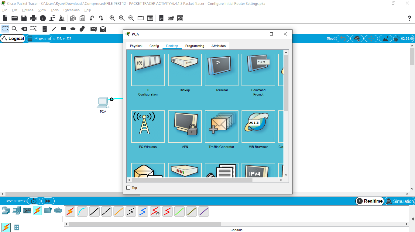Screen dimensions: 415x232
Task: Open the Attributes tab in PCA
Action: click(x=219, y=46)
